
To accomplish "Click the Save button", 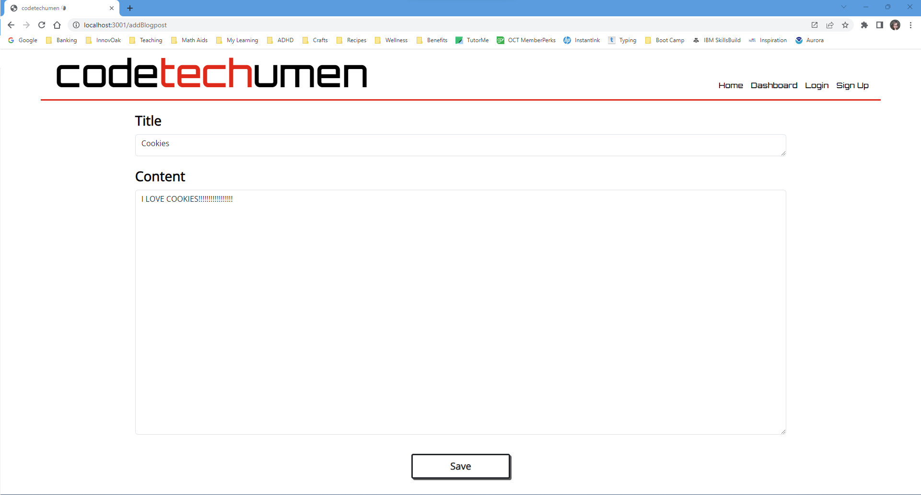I will (460, 466).
